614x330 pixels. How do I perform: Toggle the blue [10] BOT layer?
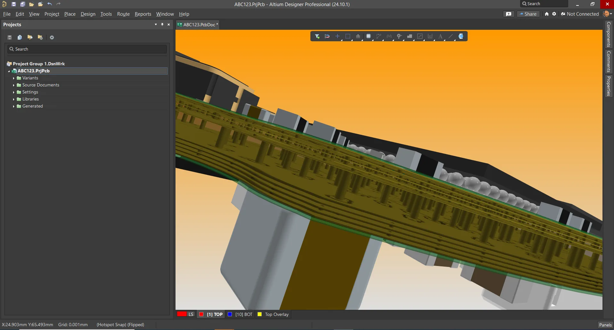pos(230,314)
